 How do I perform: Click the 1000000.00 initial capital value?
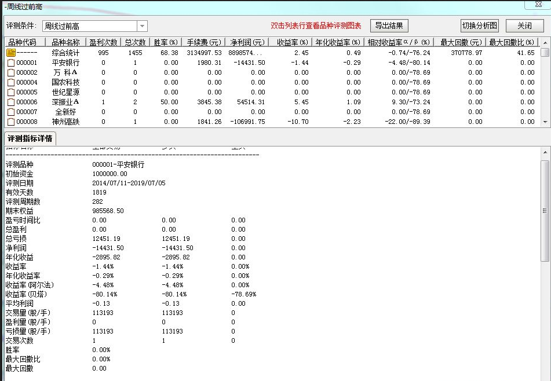pyautogui.click(x=110, y=174)
